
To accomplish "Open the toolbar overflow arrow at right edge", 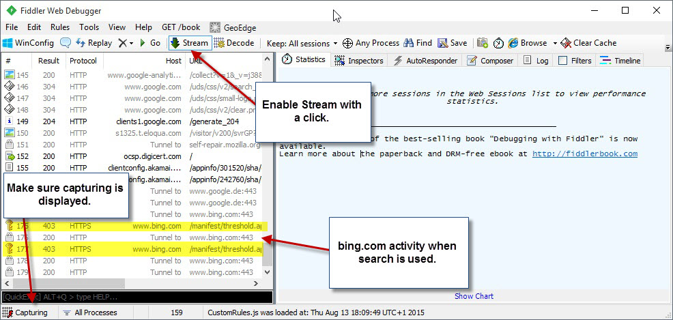I will (668, 47).
